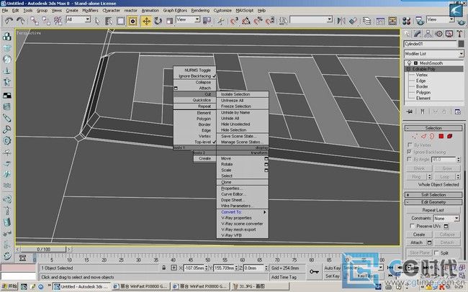
Task: Check the Split checkbox
Action: pos(436,253)
